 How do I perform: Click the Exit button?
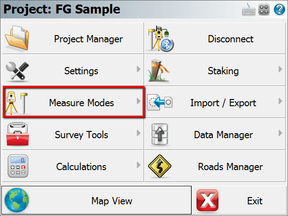click(240, 201)
